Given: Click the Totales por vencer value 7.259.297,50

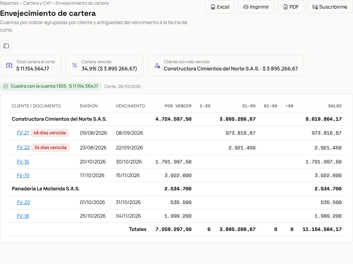Looking at the screenshot, I should [173, 229].
